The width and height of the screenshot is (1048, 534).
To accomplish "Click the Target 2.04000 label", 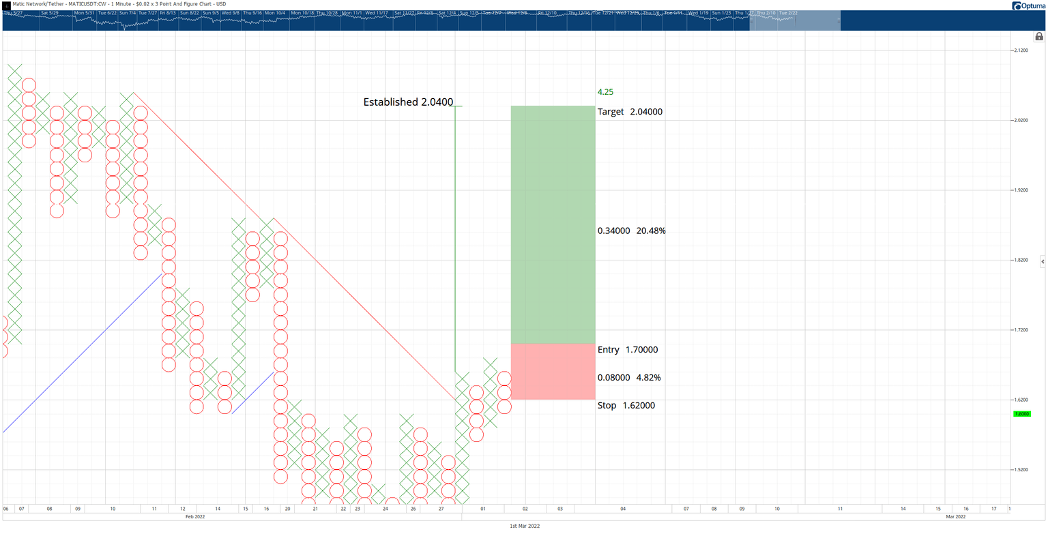I will (630, 112).
